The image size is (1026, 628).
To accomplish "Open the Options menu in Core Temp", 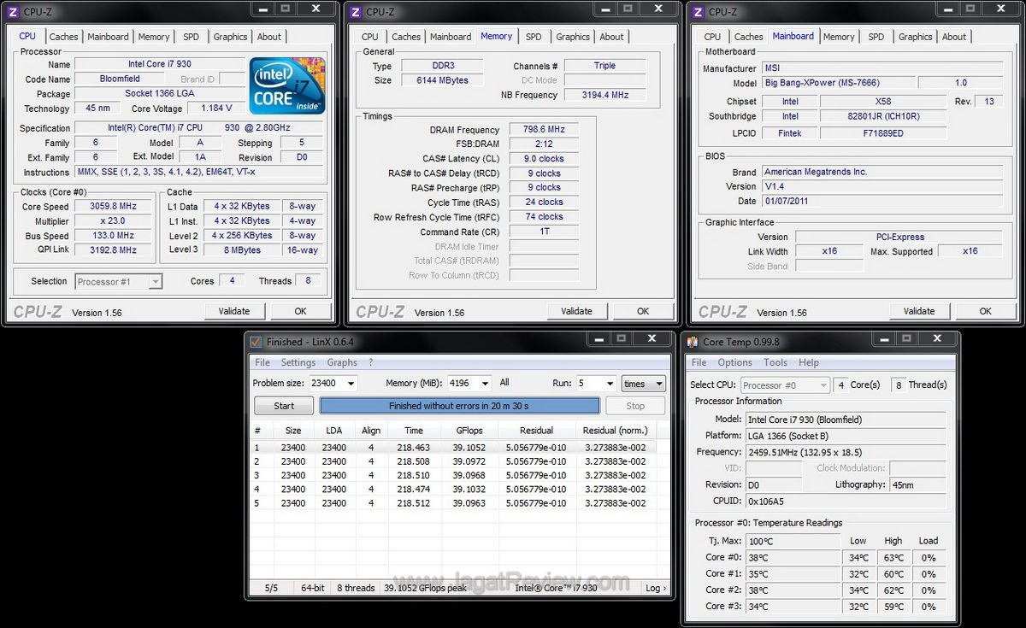I will point(734,362).
